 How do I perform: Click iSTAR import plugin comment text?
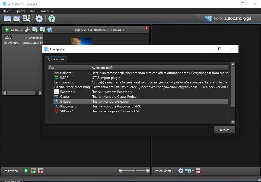106,78
